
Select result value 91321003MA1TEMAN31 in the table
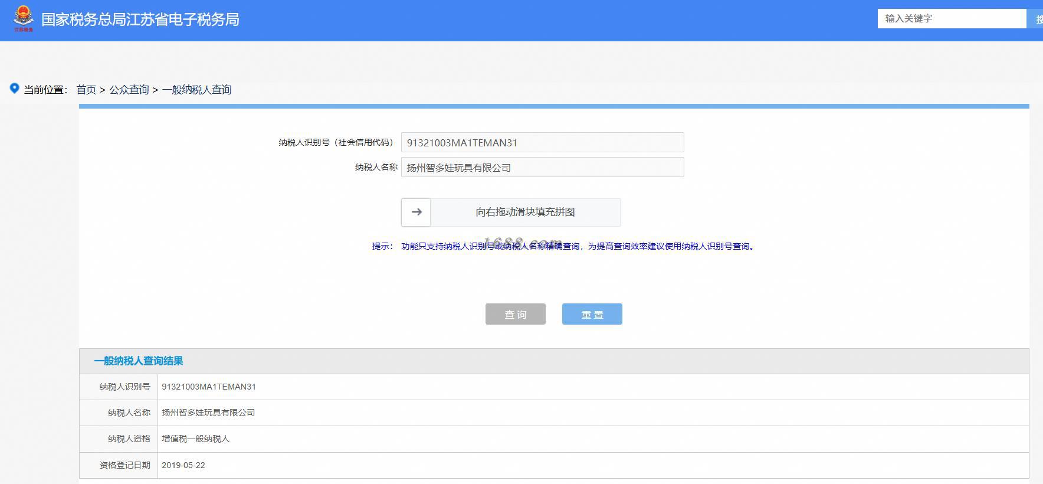click(x=209, y=387)
